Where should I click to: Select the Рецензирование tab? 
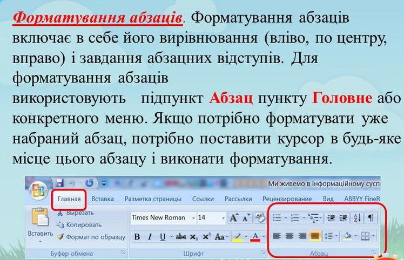pos(287,199)
